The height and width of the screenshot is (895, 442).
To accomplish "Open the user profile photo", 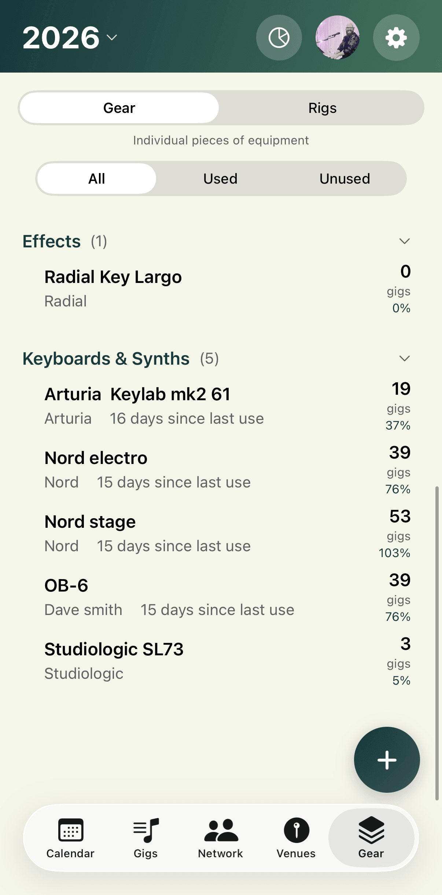I will coord(338,37).
